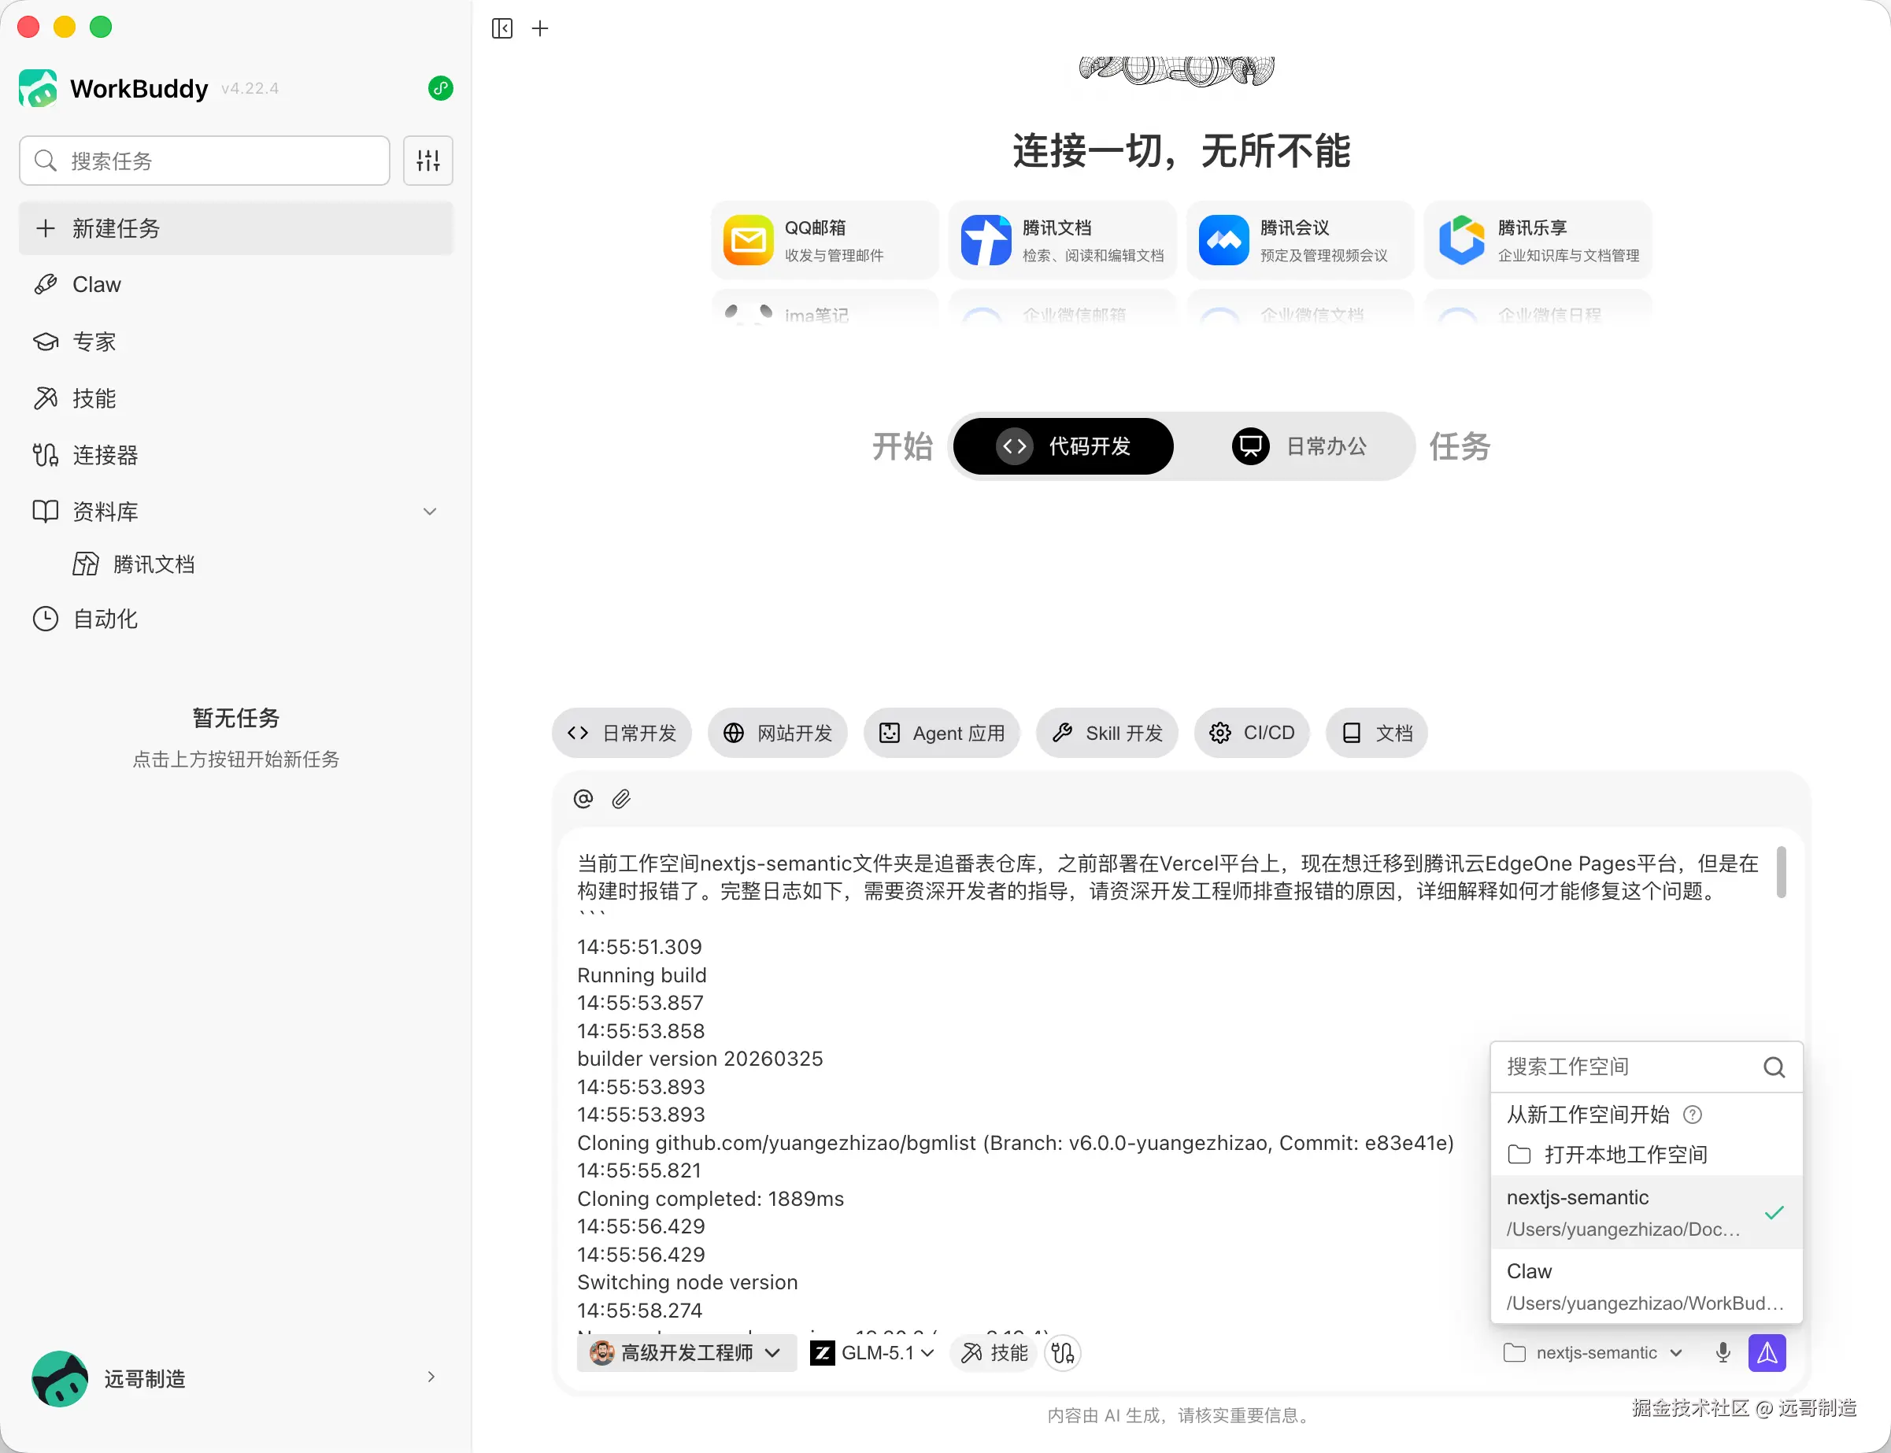Image resolution: width=1891 pixels, height=1453 pixels.
Task: Click 新建任务 button
Action: pos(235,228)
